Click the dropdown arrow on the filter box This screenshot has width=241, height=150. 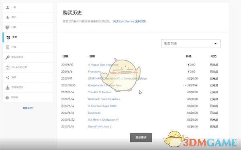click(x=215, y=44)
